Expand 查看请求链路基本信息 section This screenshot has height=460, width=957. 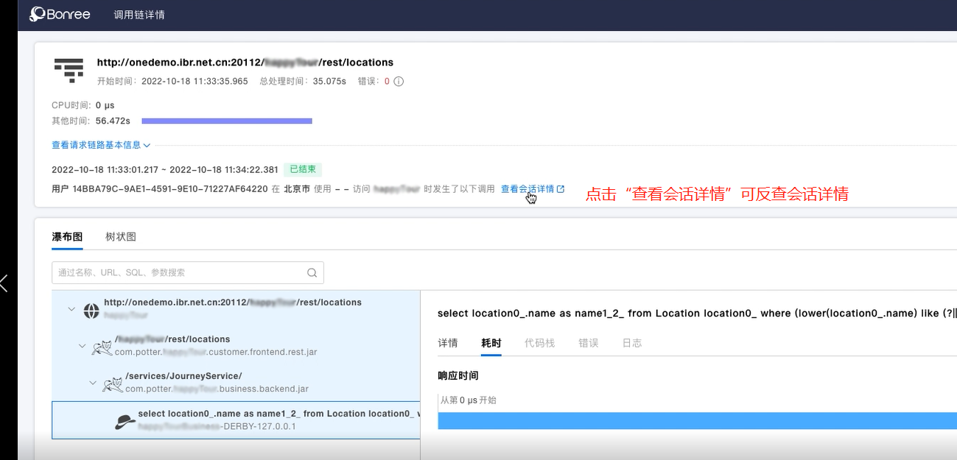(101, 146)
